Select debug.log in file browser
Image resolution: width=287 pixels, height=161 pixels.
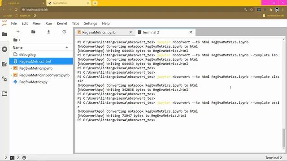click(x=41, y=55)
